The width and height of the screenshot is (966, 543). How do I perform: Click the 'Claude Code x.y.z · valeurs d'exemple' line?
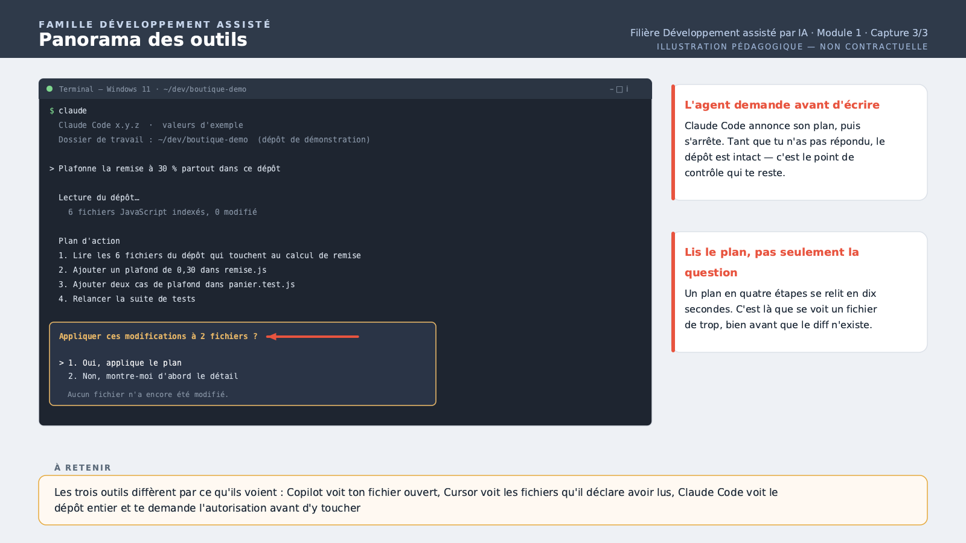(x=151, y=125)
